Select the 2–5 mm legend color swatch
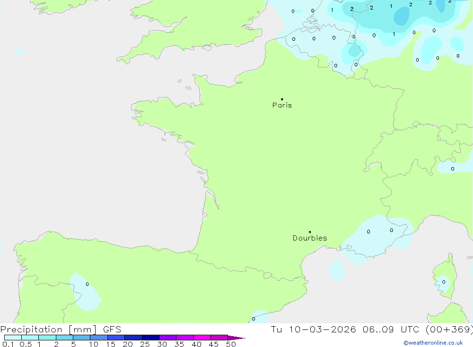Screen dimensions: 473x347 64,338
